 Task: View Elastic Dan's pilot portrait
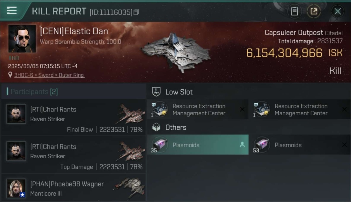click(x=22, y=39)
